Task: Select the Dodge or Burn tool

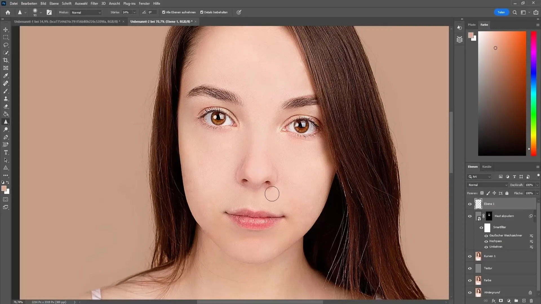Action: pyautogui.click(x=6, y=129)
